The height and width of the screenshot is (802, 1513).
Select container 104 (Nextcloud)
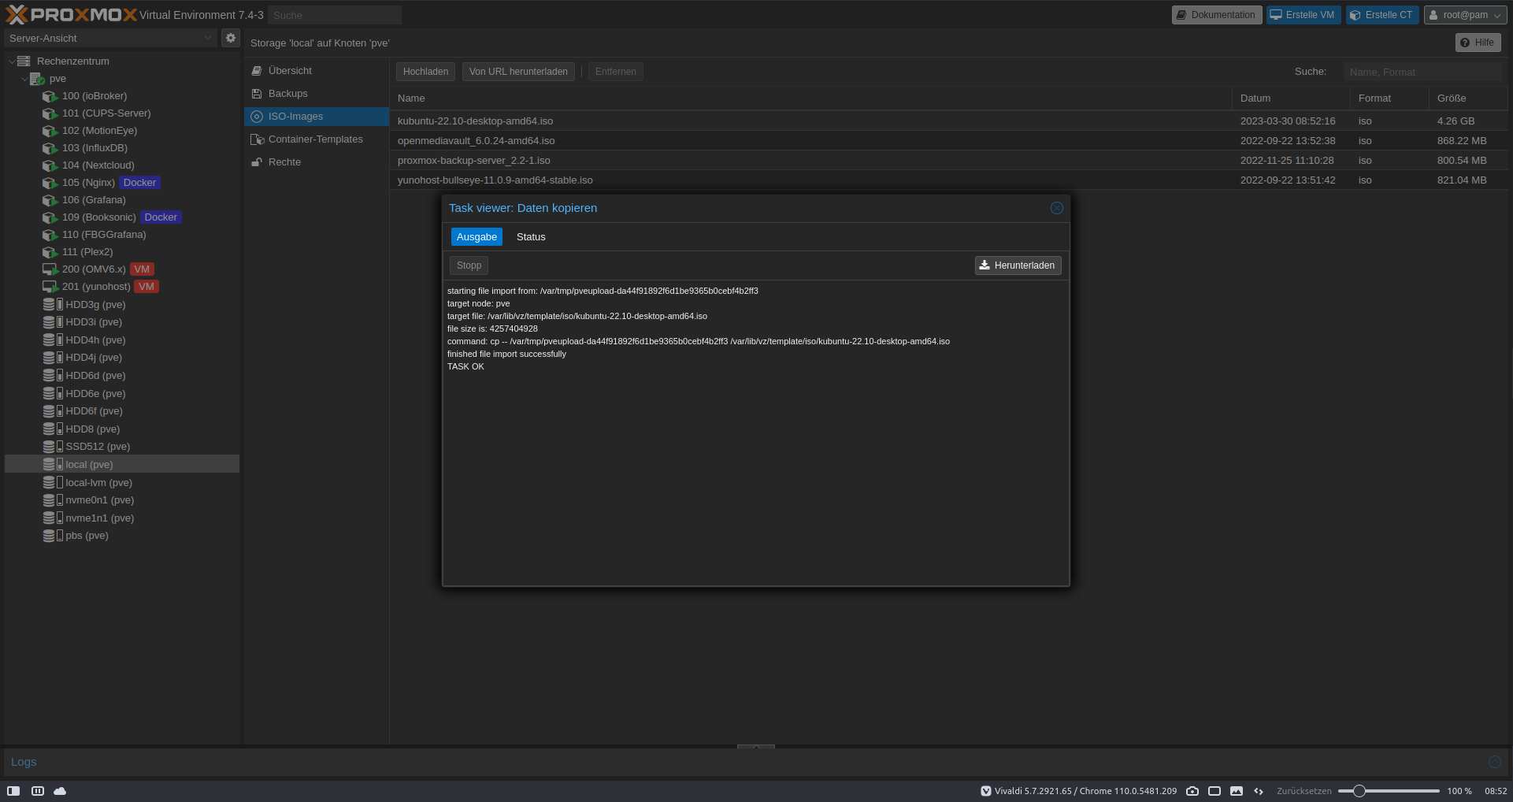pyautogui.click(x=98, y=165)
